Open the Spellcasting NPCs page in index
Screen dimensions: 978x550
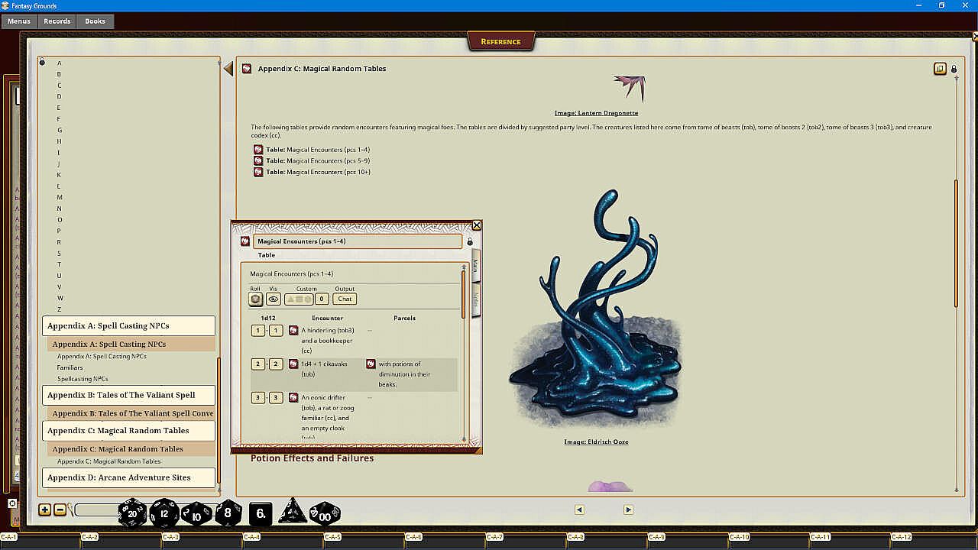(83, 379)
